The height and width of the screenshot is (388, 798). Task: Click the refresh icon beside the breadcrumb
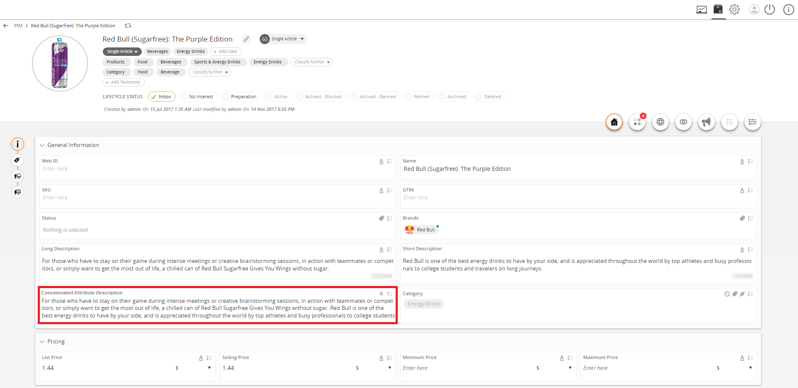click(x=128, y=26)
